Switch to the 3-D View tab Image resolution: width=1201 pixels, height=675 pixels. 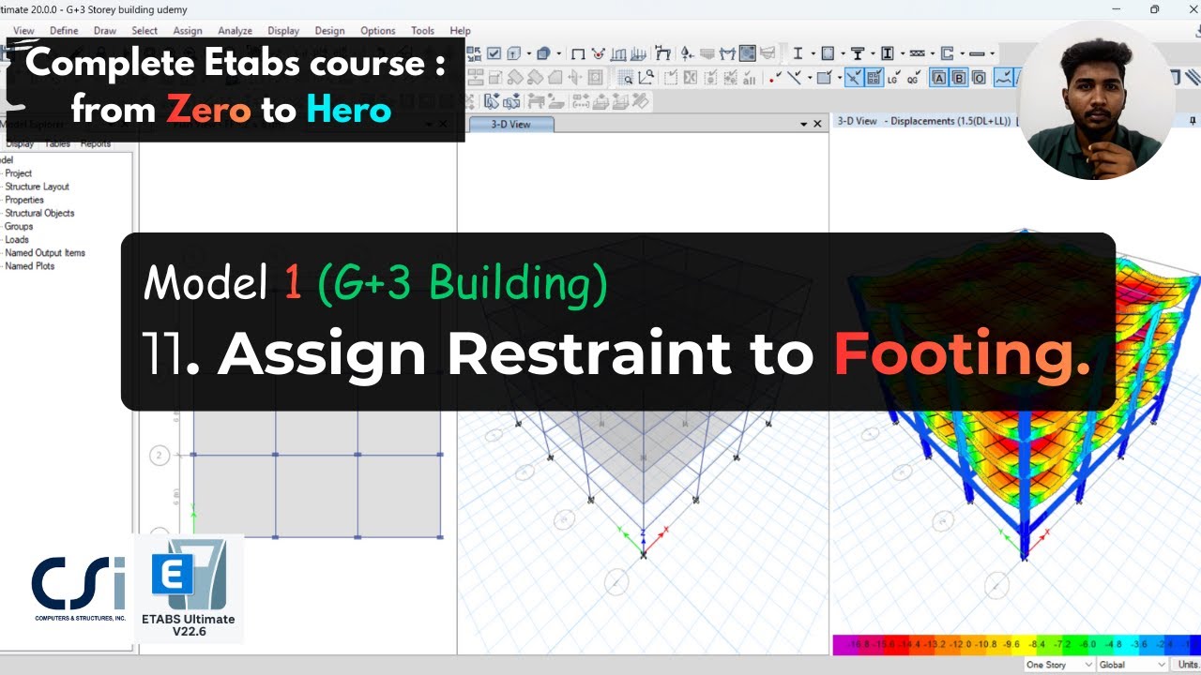pos(510,124)
